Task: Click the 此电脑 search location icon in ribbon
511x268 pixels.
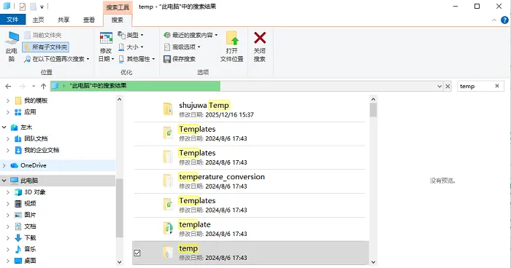Action: pos(12,46)
